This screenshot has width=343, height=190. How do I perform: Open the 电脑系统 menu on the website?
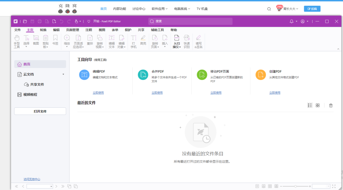182,9
